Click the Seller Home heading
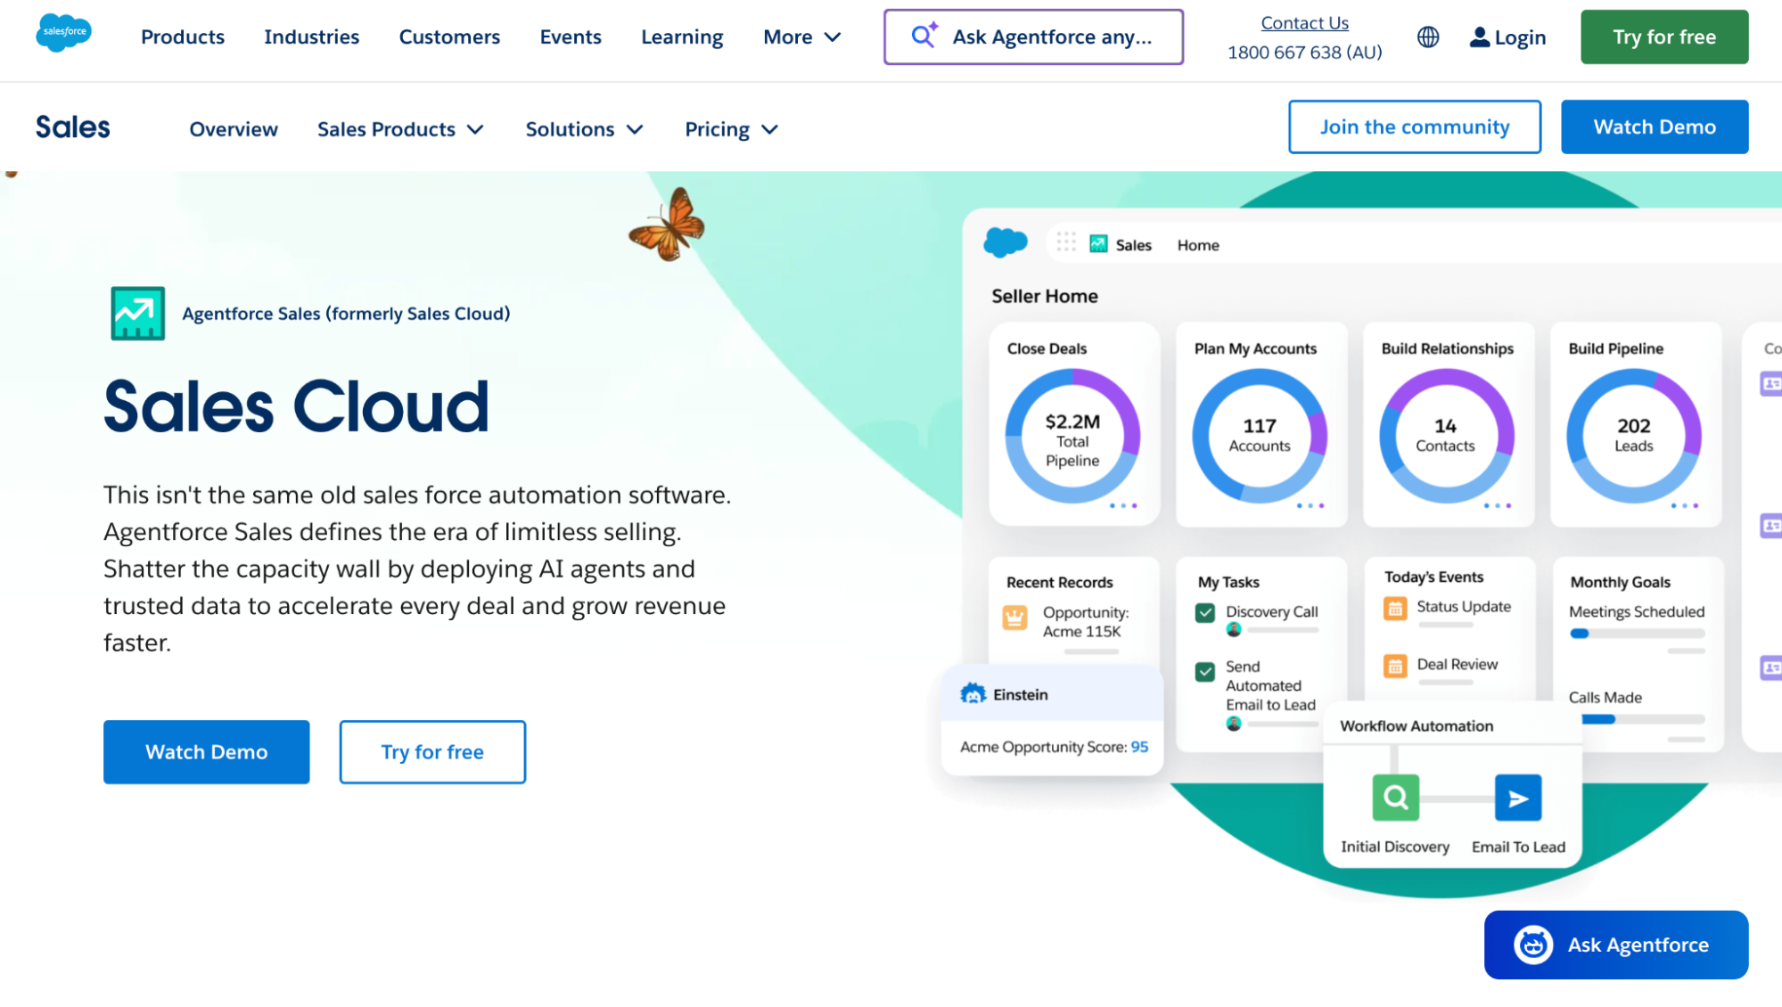This screenshot has height=1007, width=1782. (1044, 296)
